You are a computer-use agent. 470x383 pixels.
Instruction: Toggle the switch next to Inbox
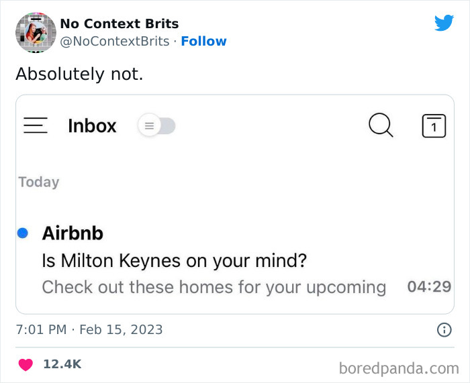[x=156, y=126]
